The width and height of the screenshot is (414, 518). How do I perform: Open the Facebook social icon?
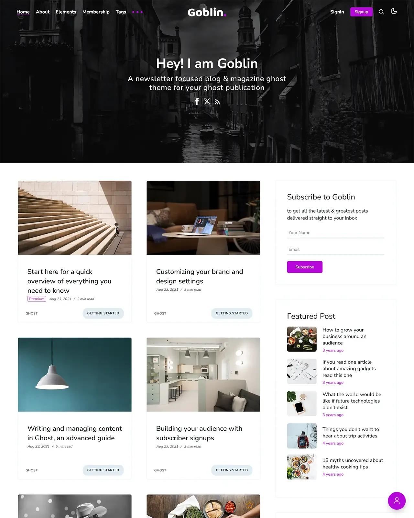[x=197, y=101]
